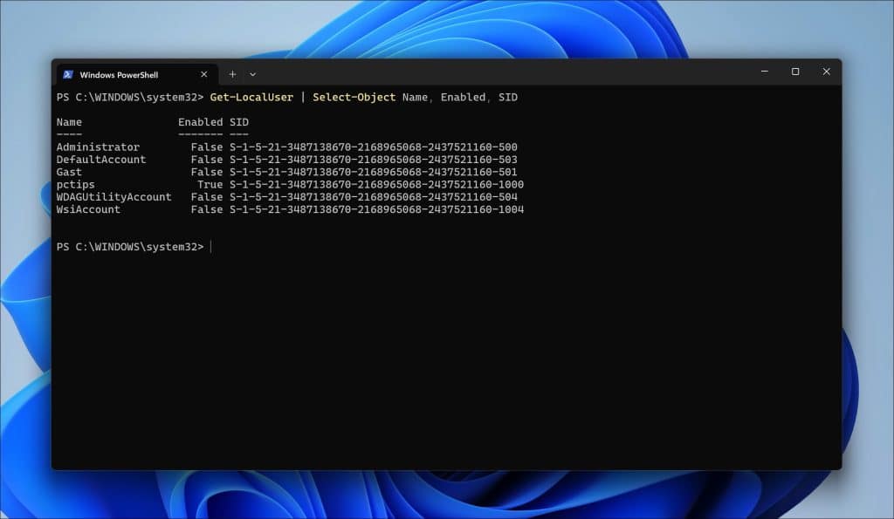
Task: Click the SID ending in -503
Action: [x=374, y=160]
